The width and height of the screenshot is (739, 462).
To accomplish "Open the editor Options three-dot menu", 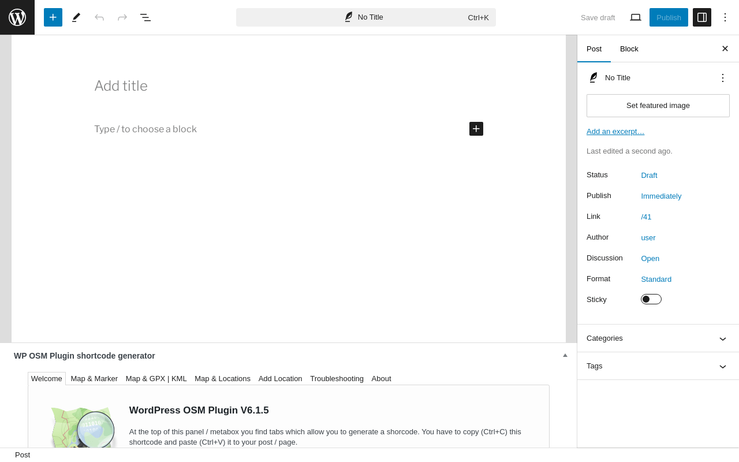I will (x=725, y=17).
